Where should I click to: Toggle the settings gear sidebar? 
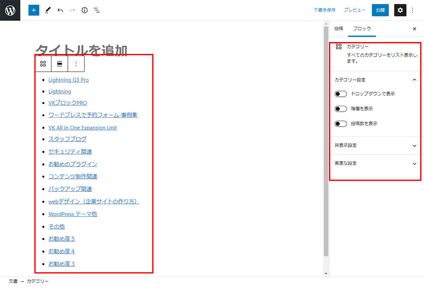pyautogui.click(x=400, y=10)
